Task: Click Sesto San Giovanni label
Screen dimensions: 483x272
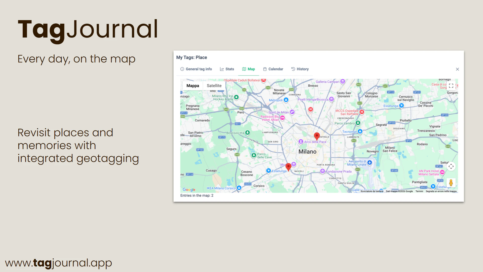Action: point(344,95)
